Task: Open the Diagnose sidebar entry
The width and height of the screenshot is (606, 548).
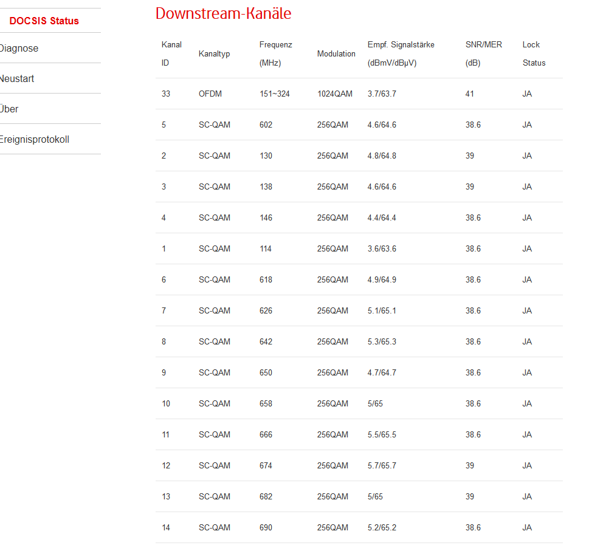Action: coord(19,48)
